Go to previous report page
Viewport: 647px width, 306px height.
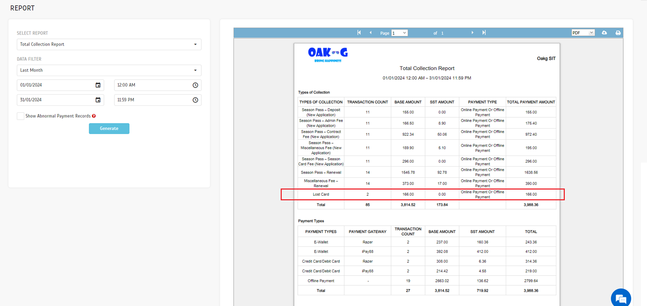370,33
